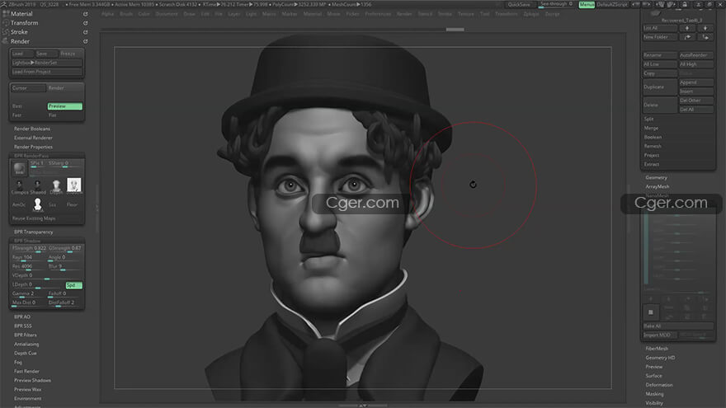Select the Mask render pass thumbnail
Screen dimensions: 726x408
(x=37, y=204)
